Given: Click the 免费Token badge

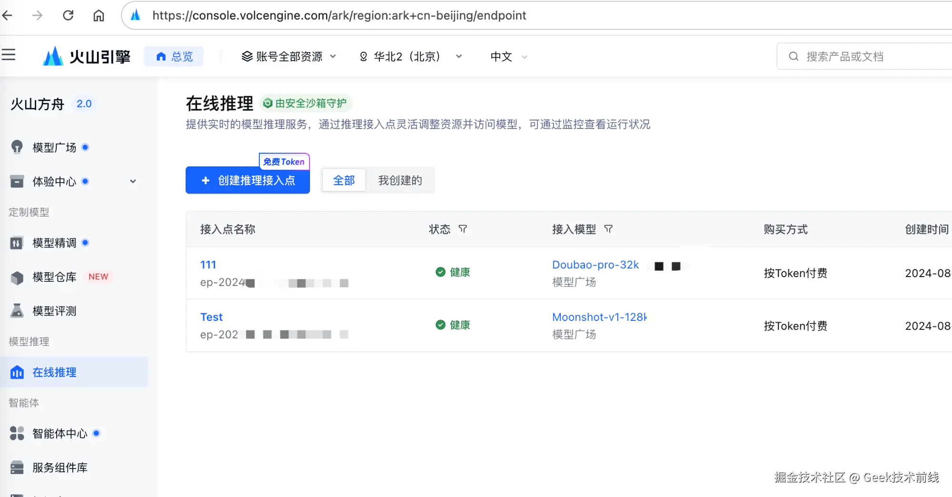Looking at the screenshot, I should point(284,161).
